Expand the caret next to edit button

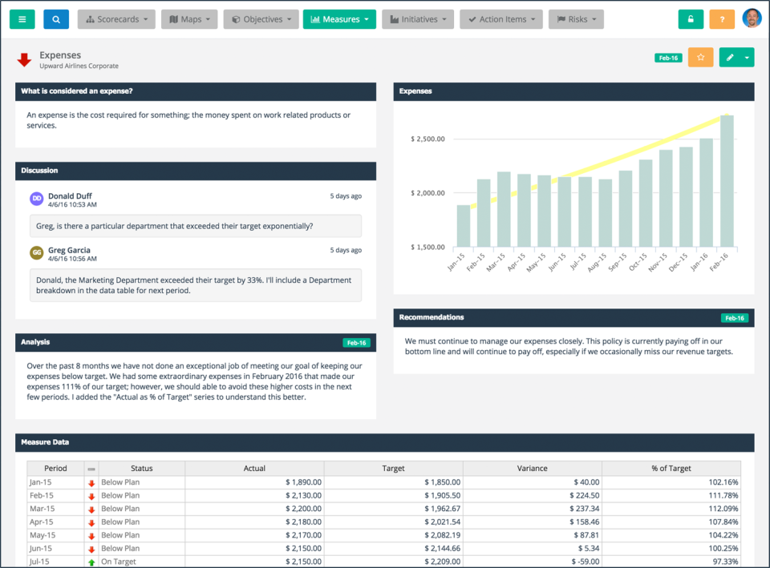748,58
